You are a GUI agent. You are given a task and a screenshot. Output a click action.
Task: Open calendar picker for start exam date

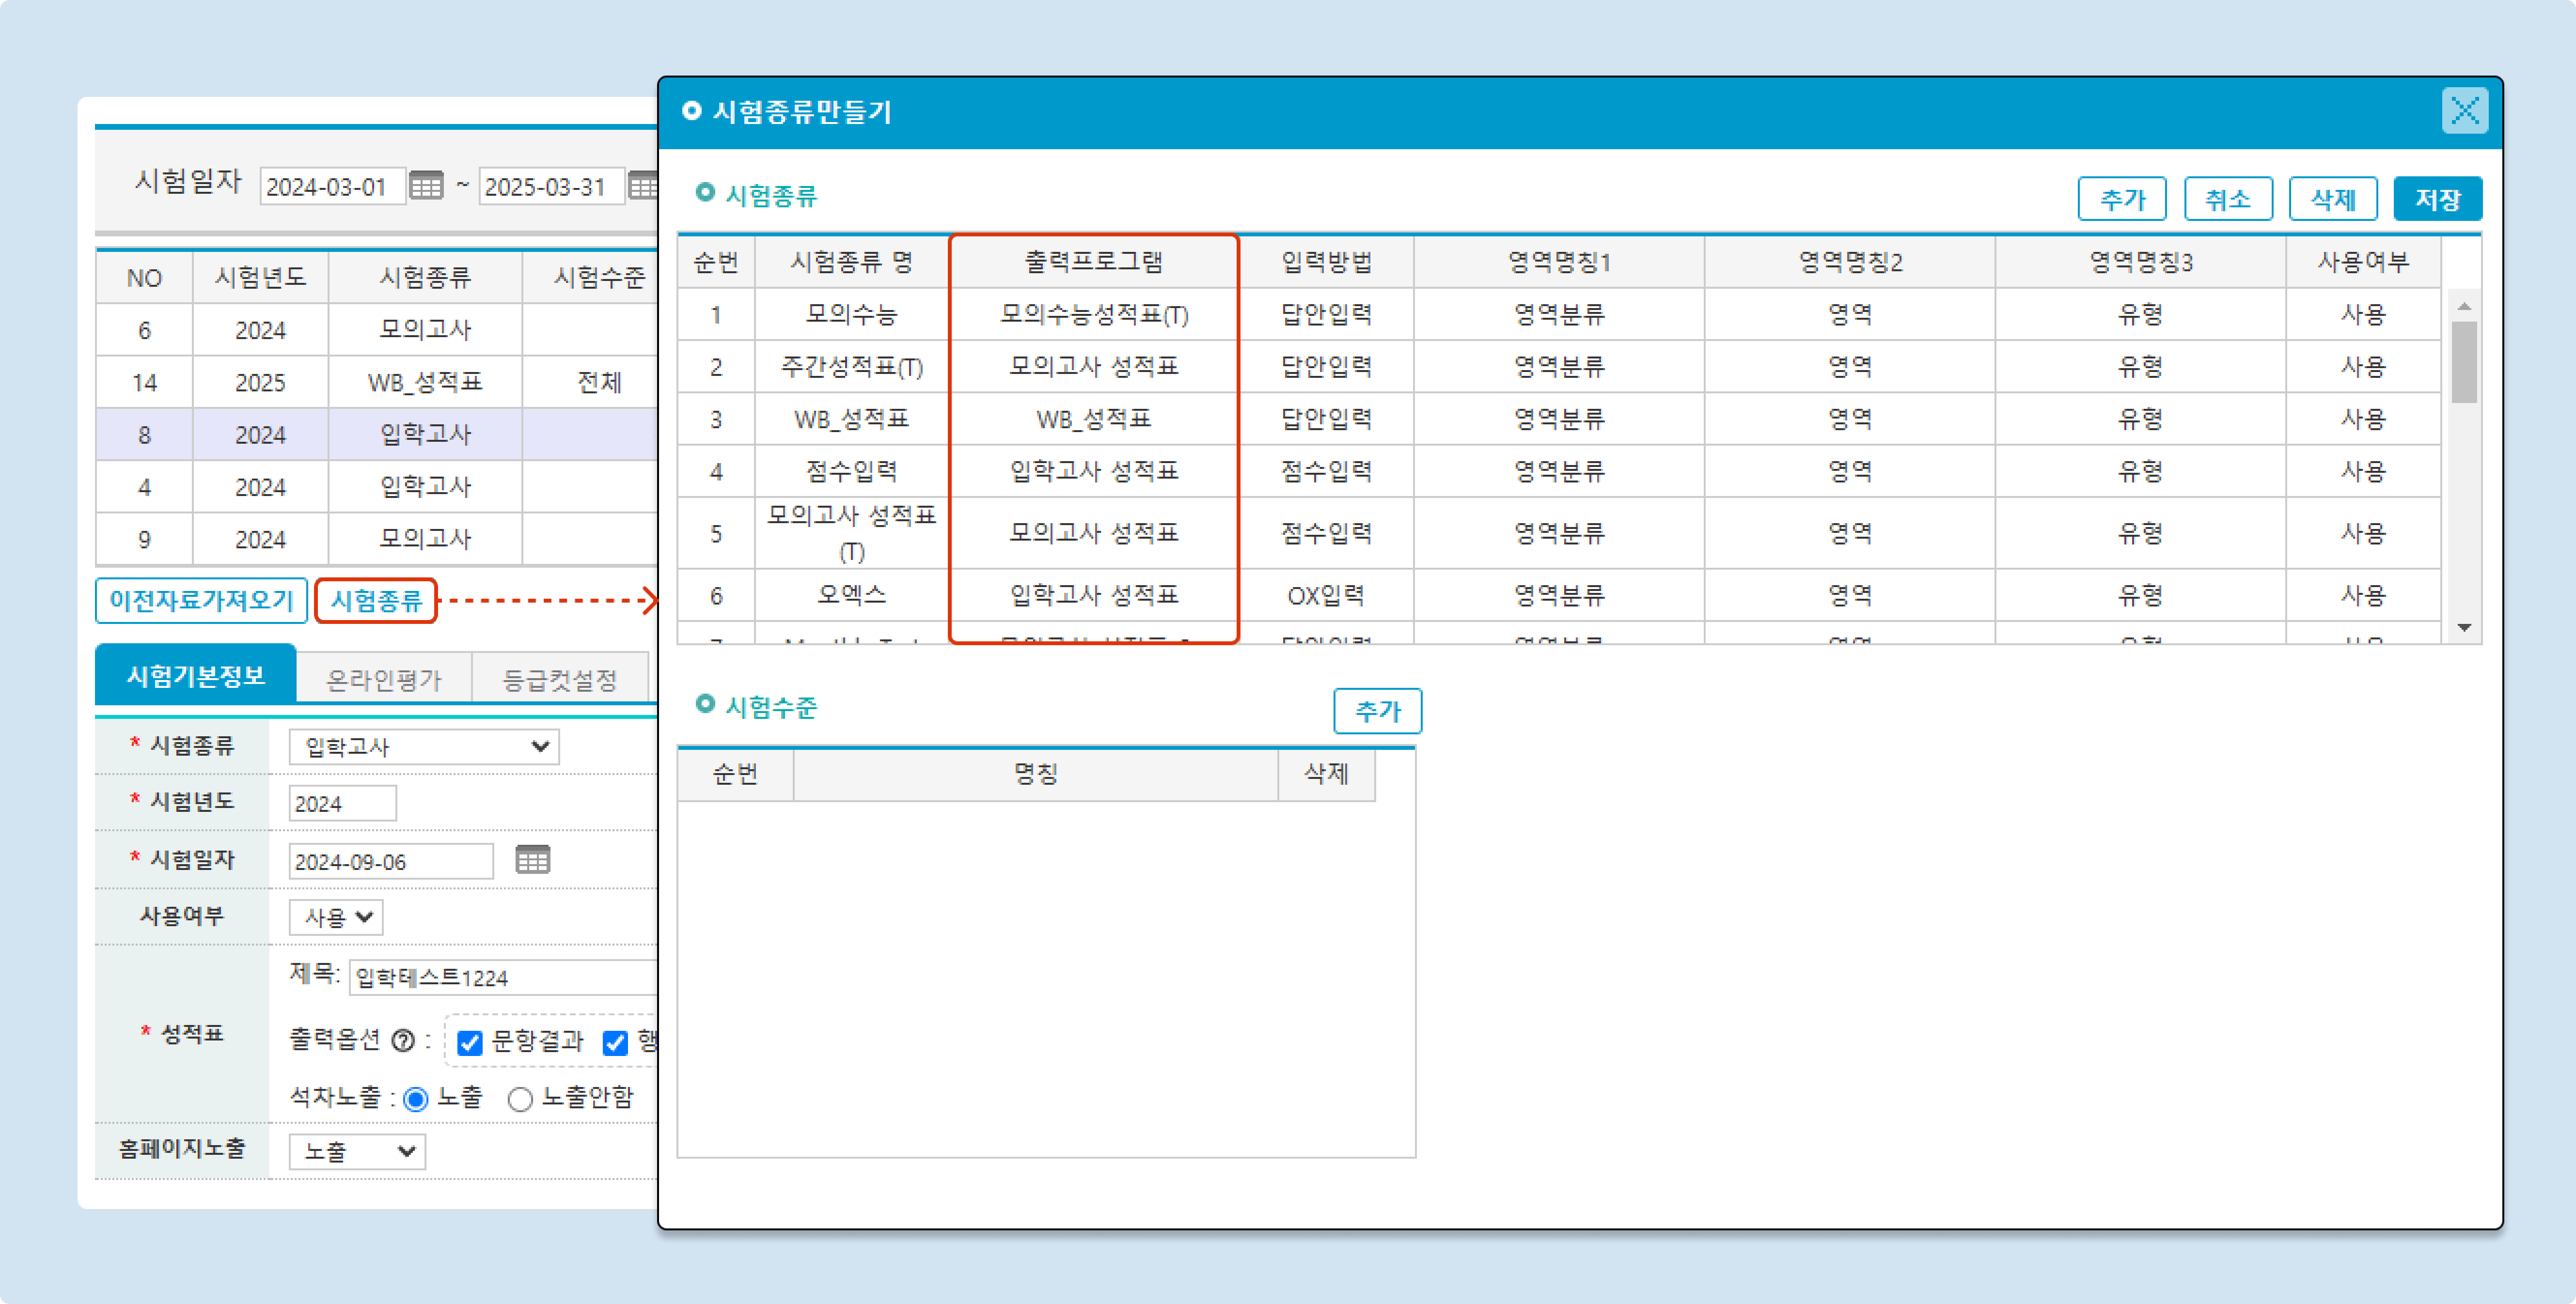point(426,186)
